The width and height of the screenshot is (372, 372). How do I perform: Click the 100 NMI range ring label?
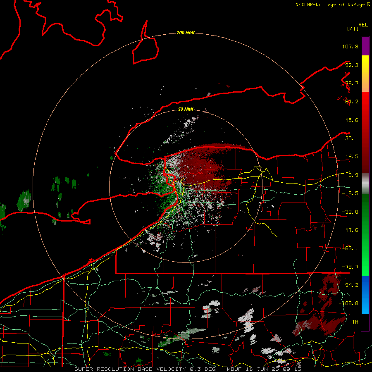click(186, 33)
